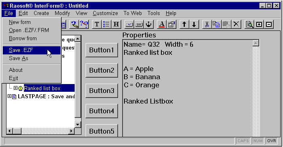Open the To Web menu
The image size is (283, 147).
tap(133, 13)
